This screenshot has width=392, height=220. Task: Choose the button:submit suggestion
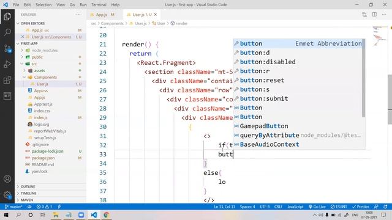298,98
